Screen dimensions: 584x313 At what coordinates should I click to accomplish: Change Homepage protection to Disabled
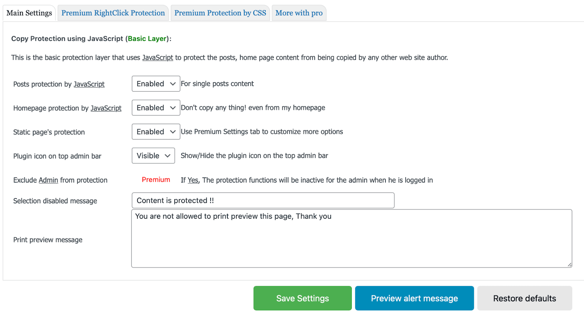click(155, 107)
